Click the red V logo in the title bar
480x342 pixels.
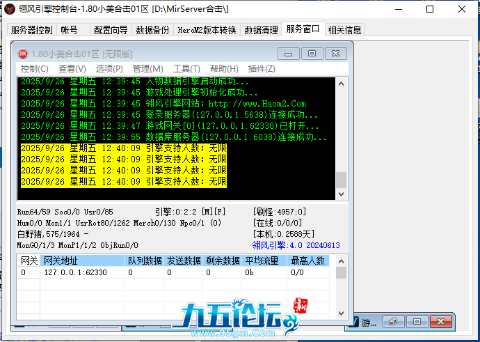[x=10, y=10]
